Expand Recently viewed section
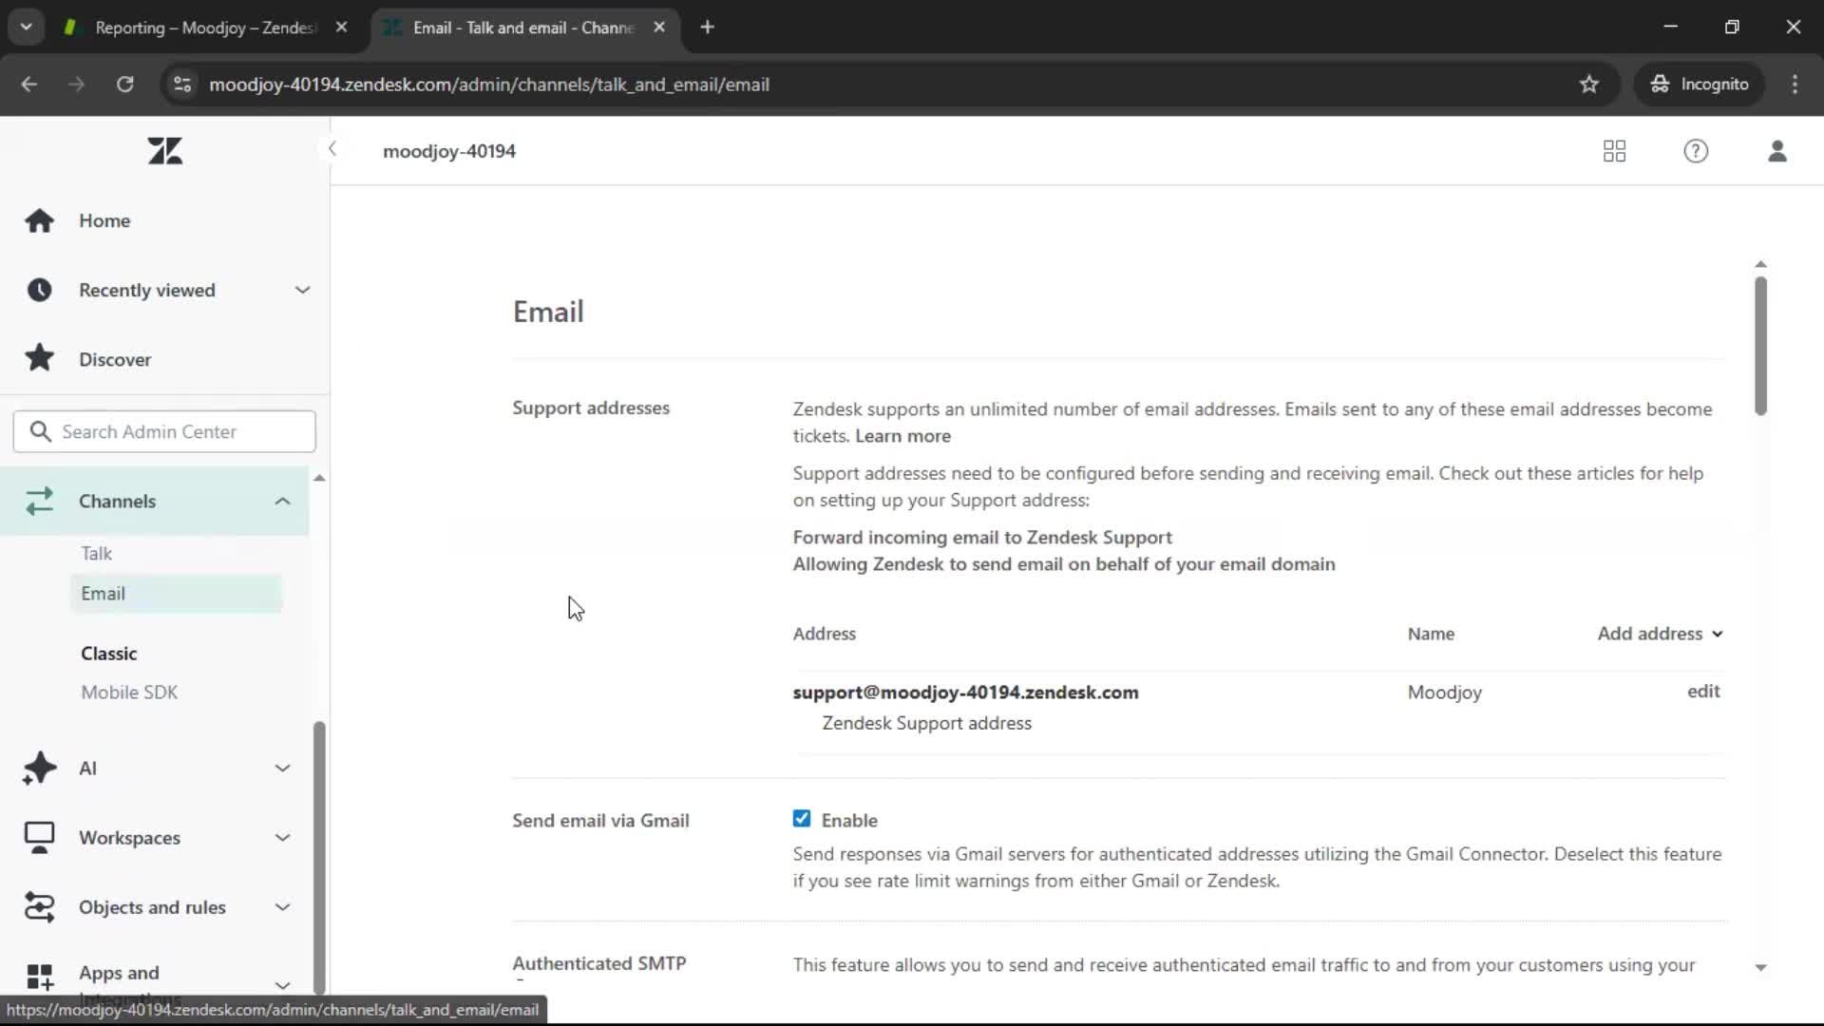1824x1026 pixels. tap(302, 290)
